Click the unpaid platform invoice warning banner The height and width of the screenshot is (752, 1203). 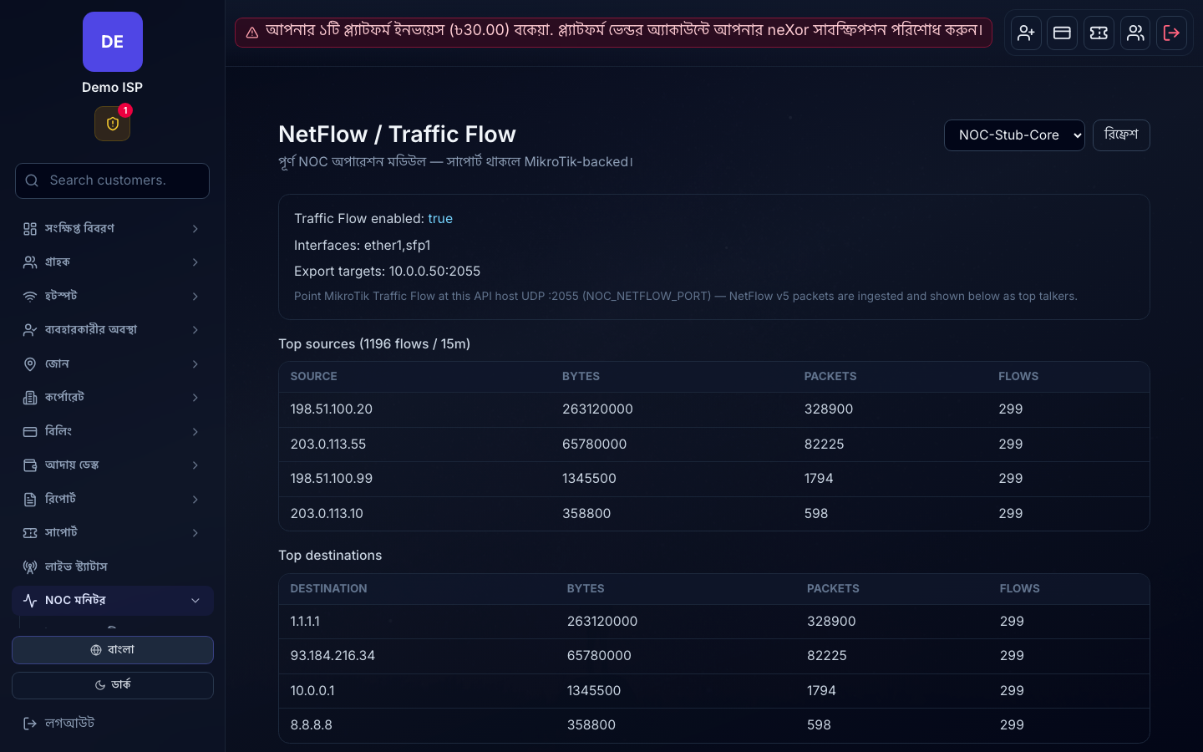[x=613, y=33]
